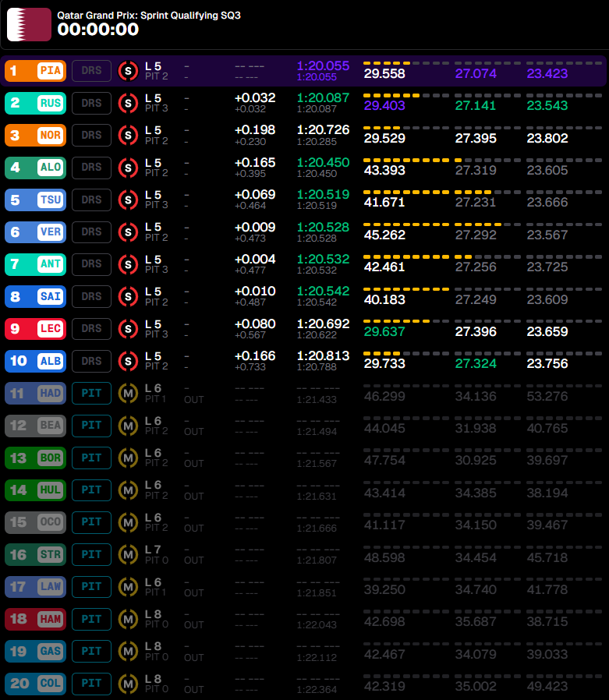Image resolution: width=609 pixels, height=700 pixels.
Task: Click the PIT indicator for STR
Action: 91,555
